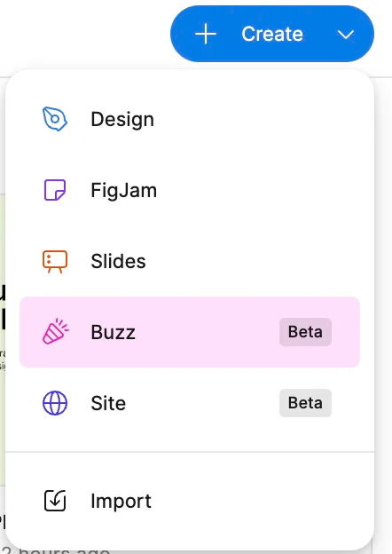
Task: Click the Buzz party popper icon
Action: (x=55, y=331)
